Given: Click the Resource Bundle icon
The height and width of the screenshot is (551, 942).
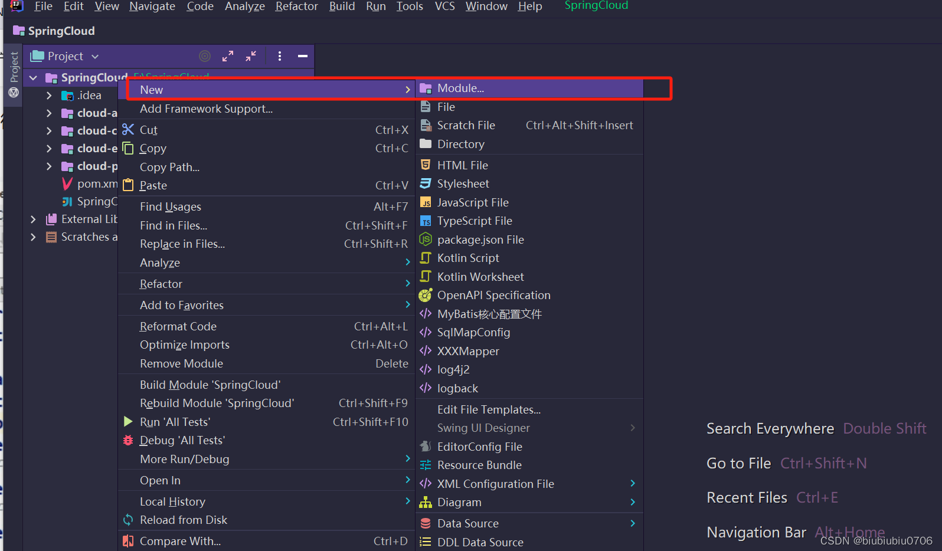Looking at the screenshot, I should point(426,465).
